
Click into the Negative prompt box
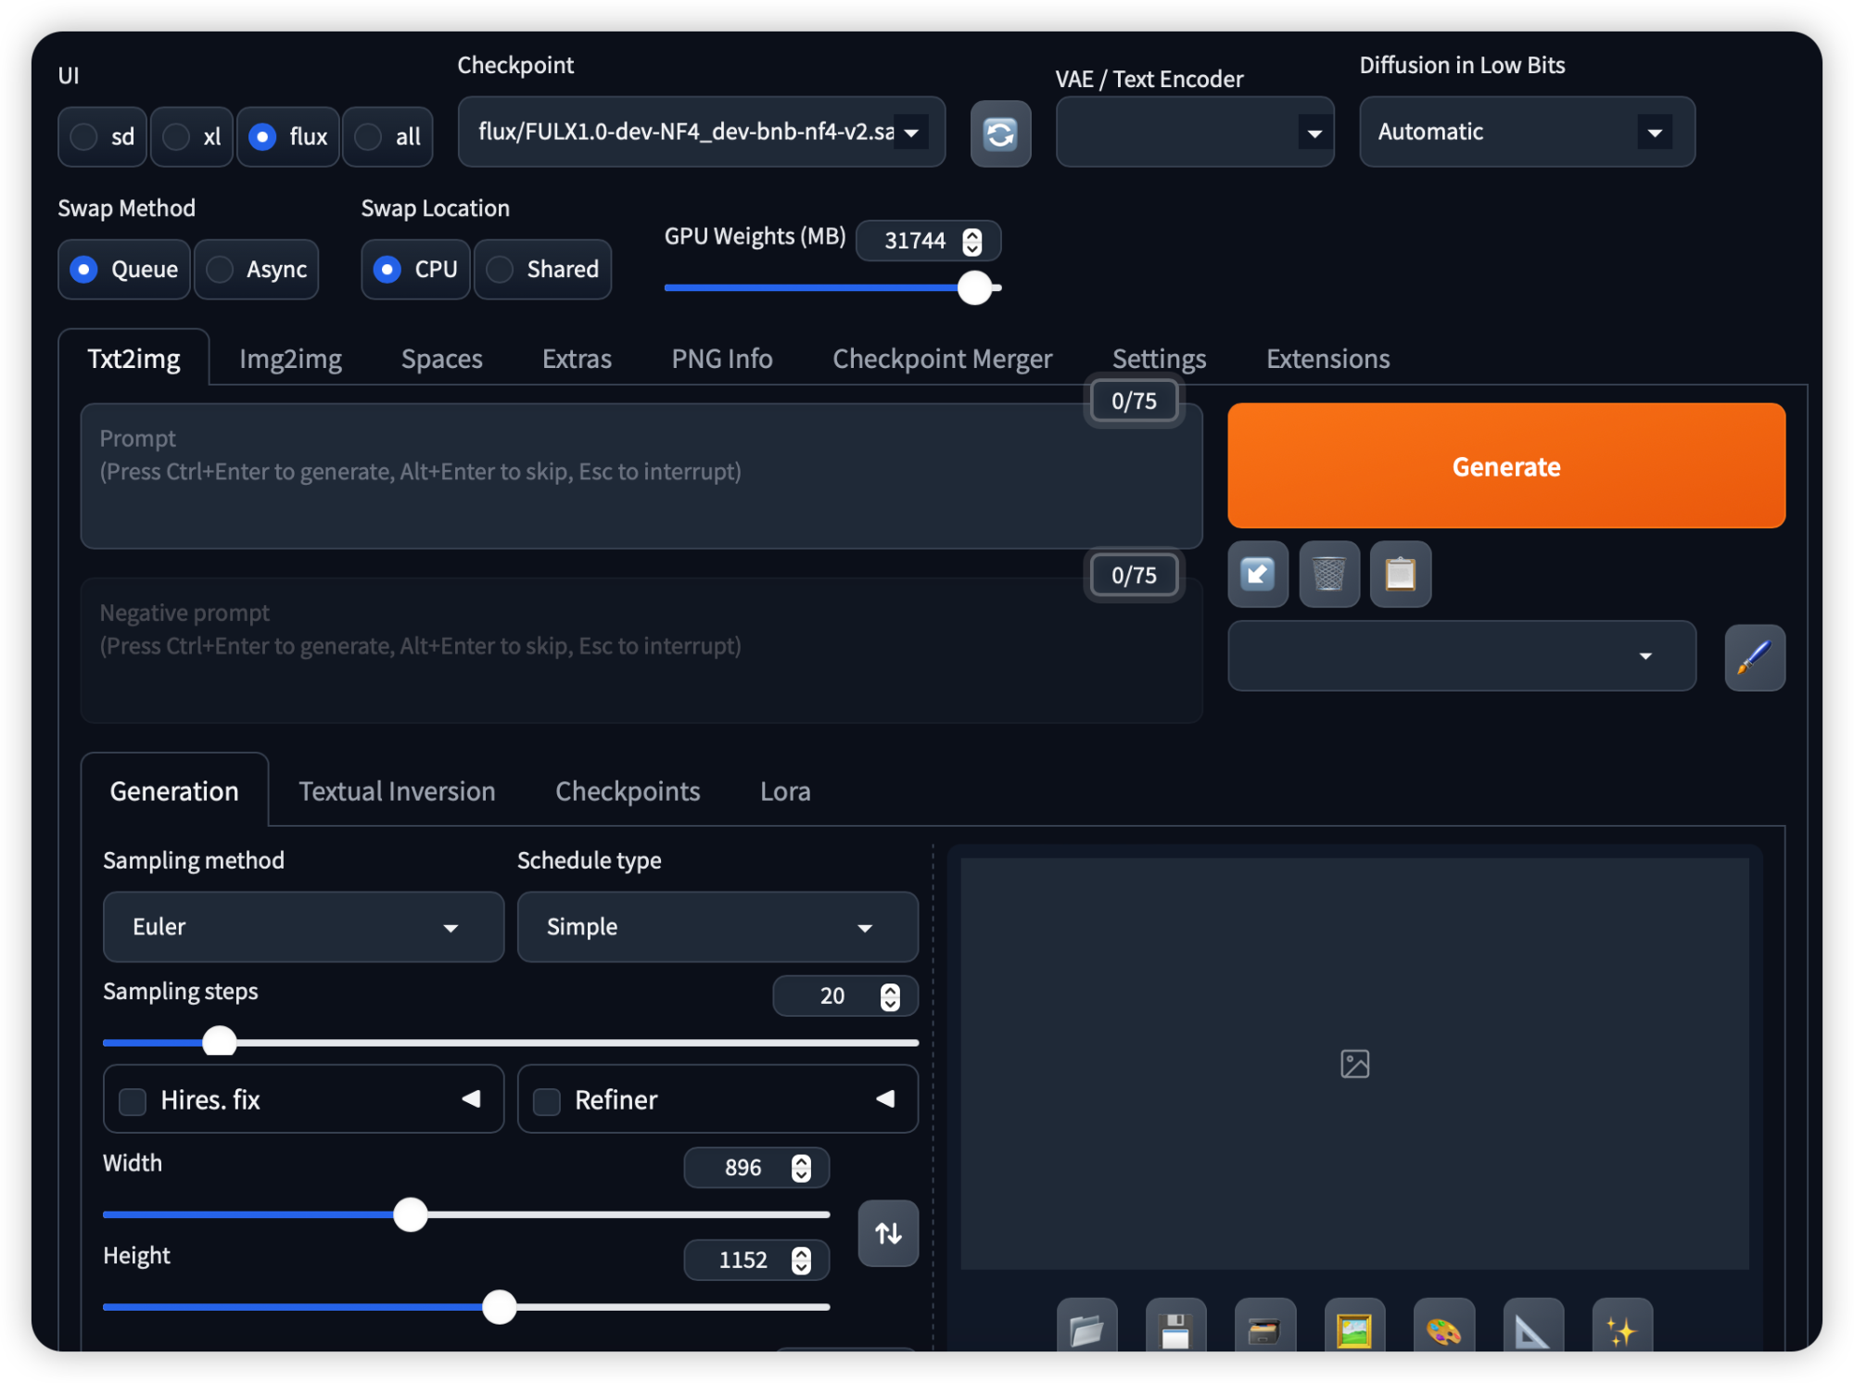(641, 650)
